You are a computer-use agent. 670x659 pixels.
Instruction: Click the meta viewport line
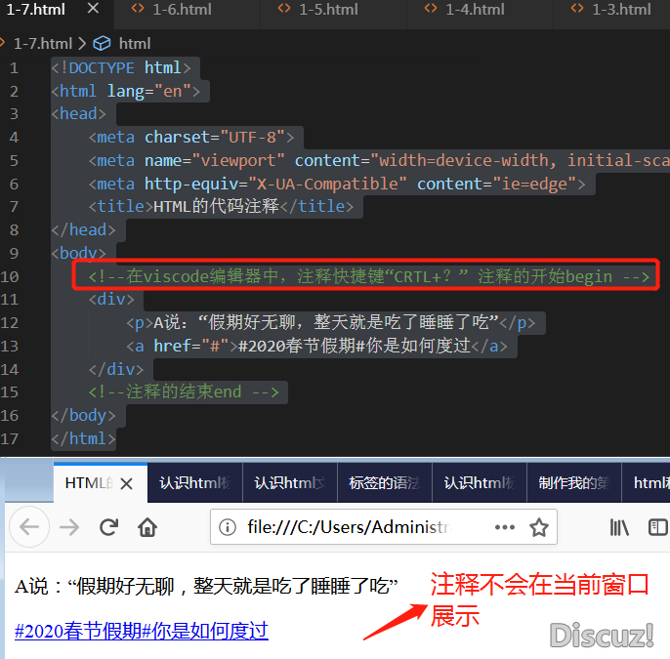tap(379, 160)
